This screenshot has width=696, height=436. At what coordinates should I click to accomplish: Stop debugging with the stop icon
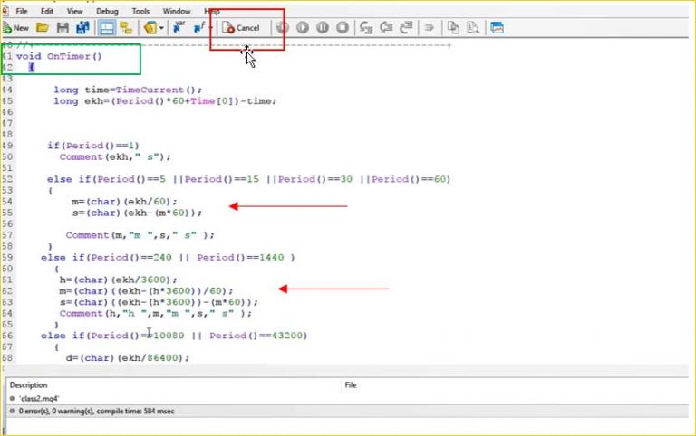(343, 28)
